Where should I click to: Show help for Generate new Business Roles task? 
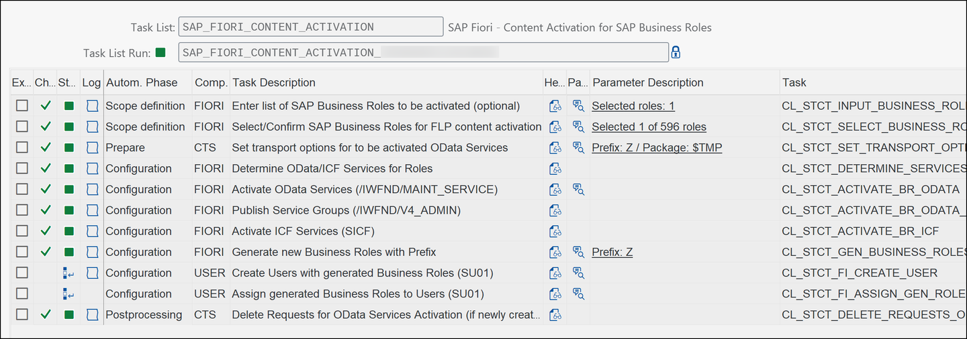[555, 252]
